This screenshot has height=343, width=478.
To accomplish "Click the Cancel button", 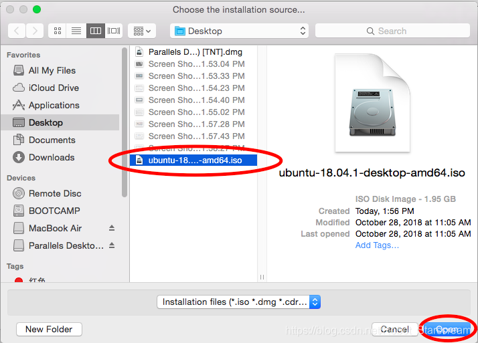I will [394, 329].
